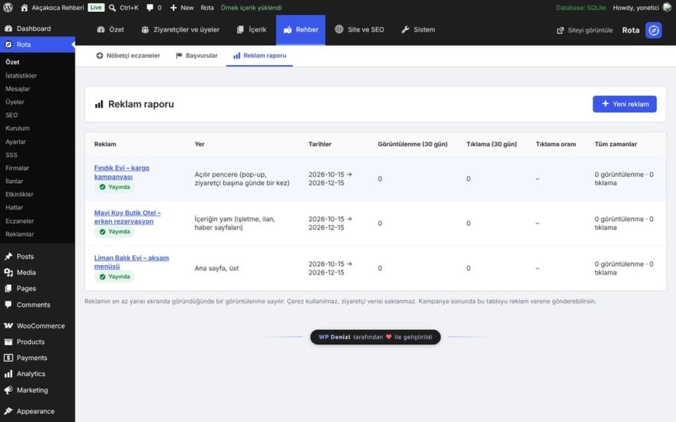
Task: Click the Analytics bar chart icon
Action: click(8, 374)
